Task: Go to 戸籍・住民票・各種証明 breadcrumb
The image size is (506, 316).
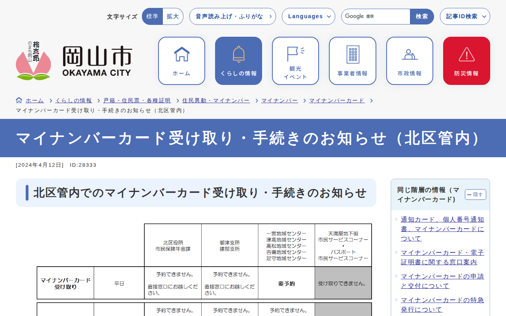Action: click(137, 101)
